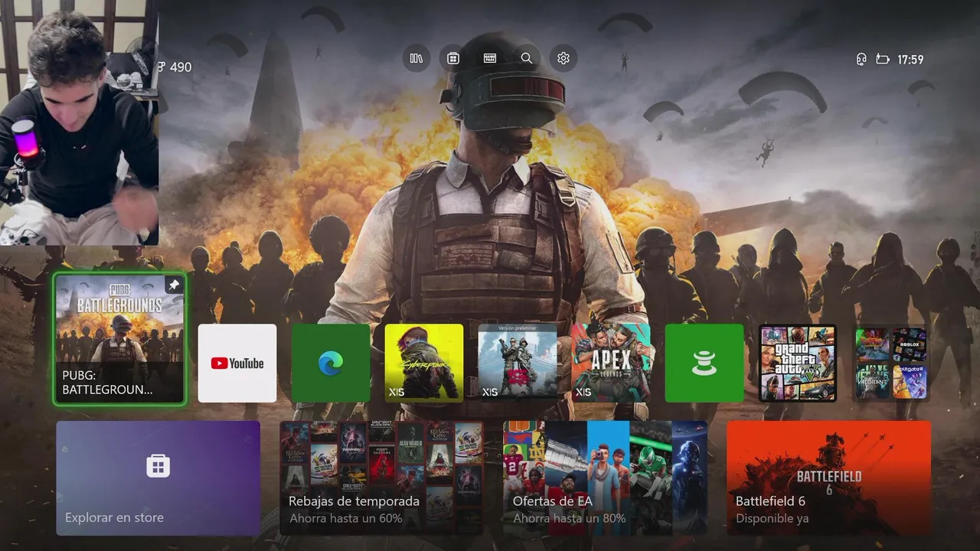Launch the Apex Legends tile
Viewport: 980px width, 551px height.
point(611,363)
